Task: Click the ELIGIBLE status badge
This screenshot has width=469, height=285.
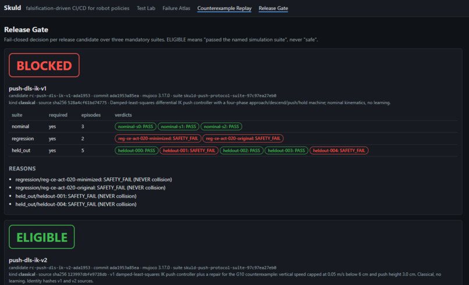Action: pos(42,237)
